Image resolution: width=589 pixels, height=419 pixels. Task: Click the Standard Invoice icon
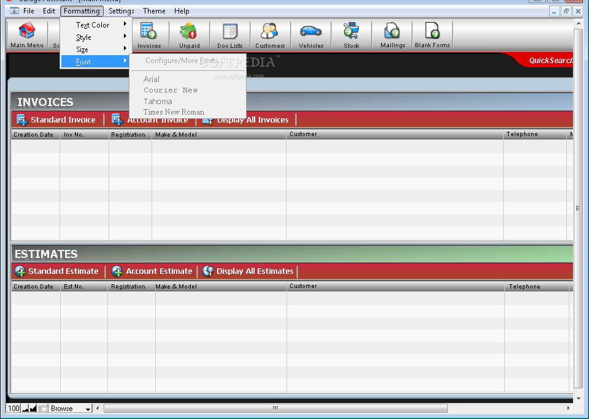click(x=22, y=120)
